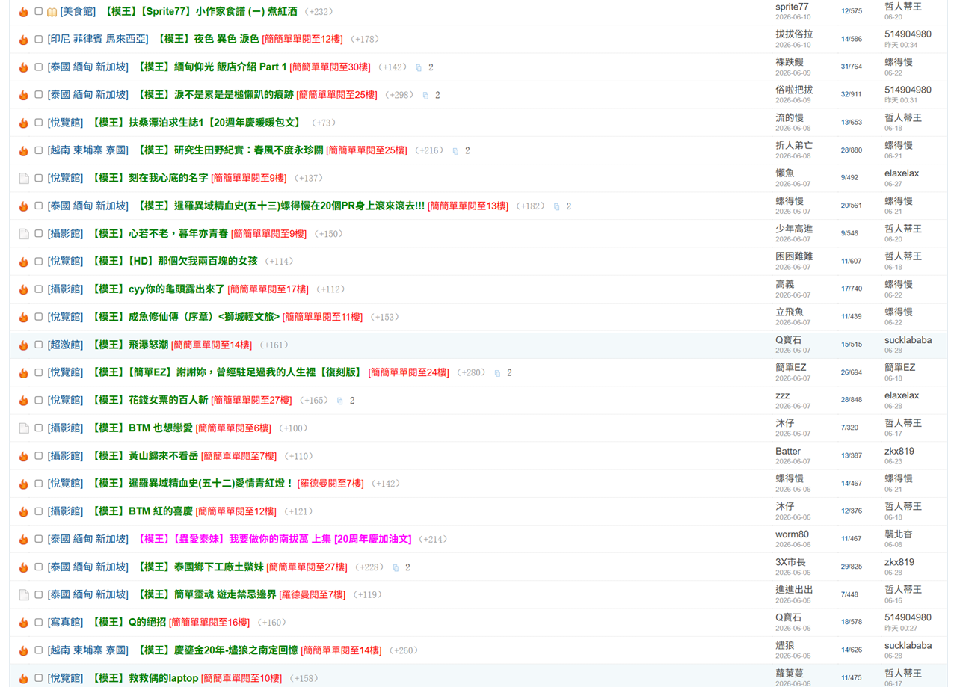Click flame icon of Q的絕招 thread
The width and height of the screenshot is (957, 687).
click(x=23, y=622)
